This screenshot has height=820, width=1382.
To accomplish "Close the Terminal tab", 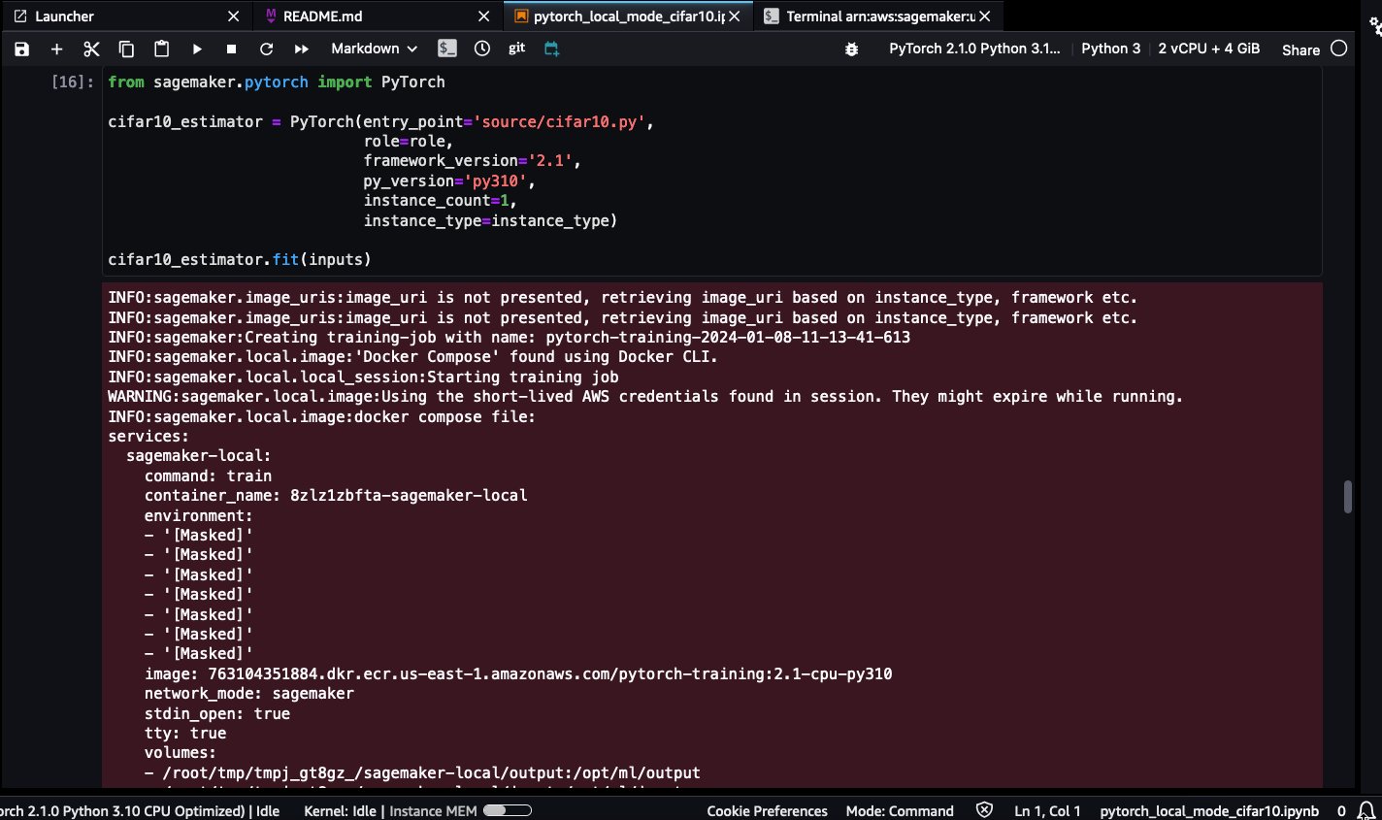I will pos(985,16).
